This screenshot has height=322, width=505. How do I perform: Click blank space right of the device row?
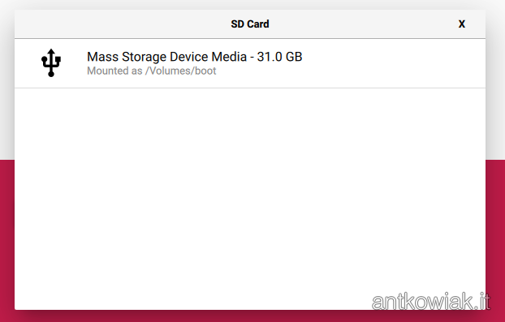tap(393, 63)
